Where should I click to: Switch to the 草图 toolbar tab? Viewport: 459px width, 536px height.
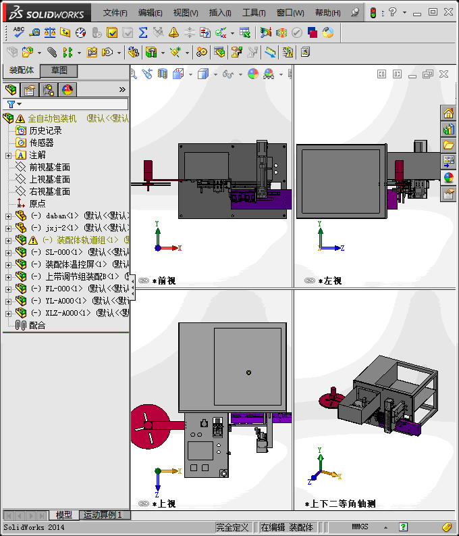[x=59, y=70]
